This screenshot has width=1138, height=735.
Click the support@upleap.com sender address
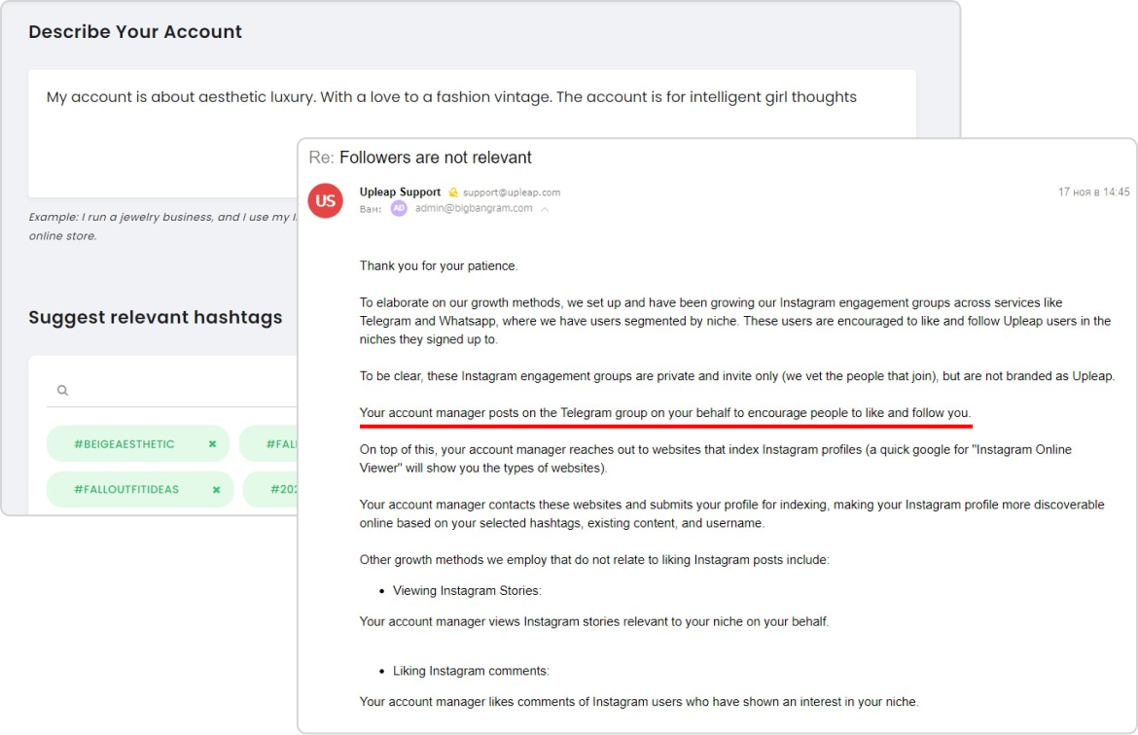click(512, 192)
